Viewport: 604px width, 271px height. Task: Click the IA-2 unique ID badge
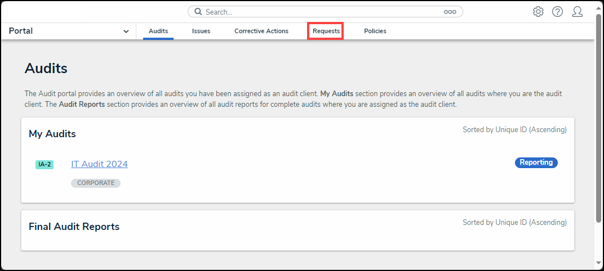[45, 165]
